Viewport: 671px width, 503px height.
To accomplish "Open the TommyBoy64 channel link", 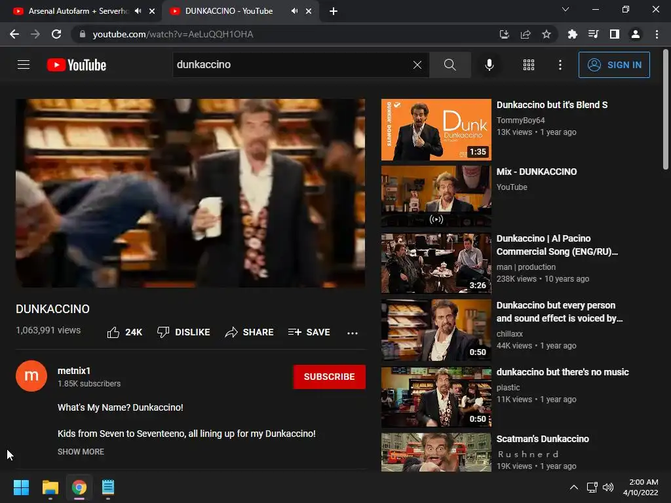I will click(x=521, y=121).
